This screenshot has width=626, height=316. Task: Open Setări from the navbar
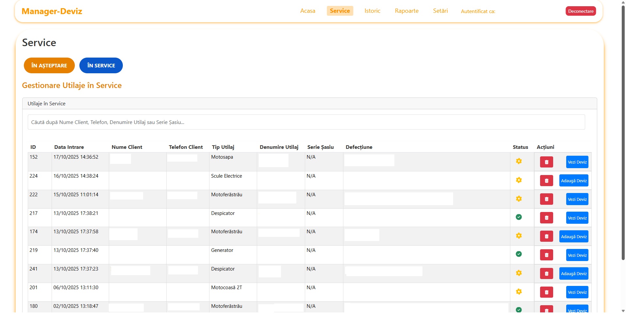point(440,11)
